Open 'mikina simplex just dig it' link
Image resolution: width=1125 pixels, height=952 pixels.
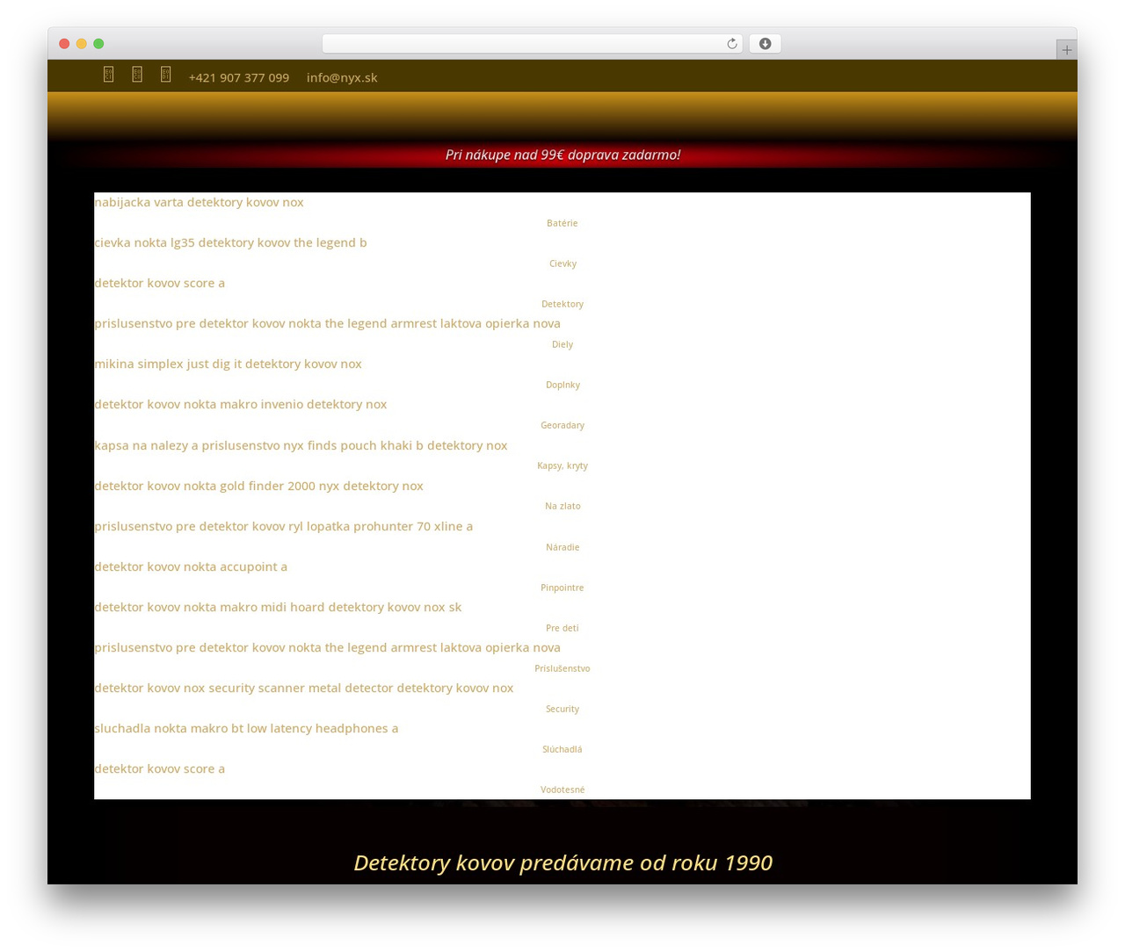coord(228,364)
